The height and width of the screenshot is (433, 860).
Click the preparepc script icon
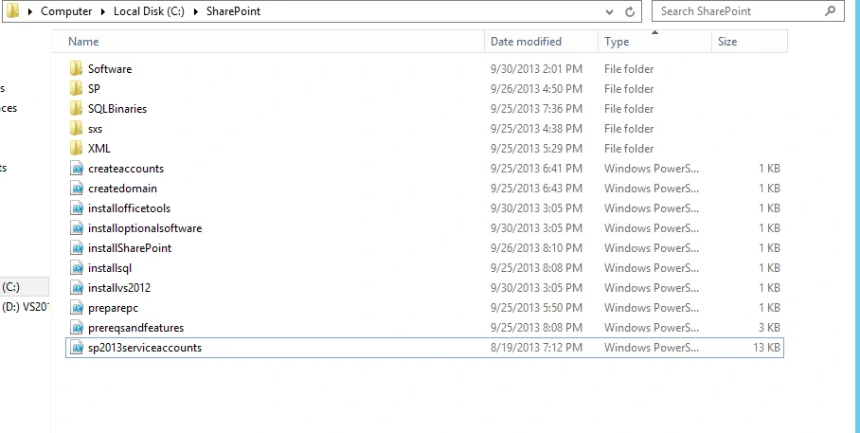tap(77, 308)
